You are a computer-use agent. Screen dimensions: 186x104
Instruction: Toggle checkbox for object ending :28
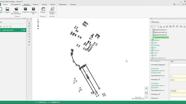[x=153, y=32]
